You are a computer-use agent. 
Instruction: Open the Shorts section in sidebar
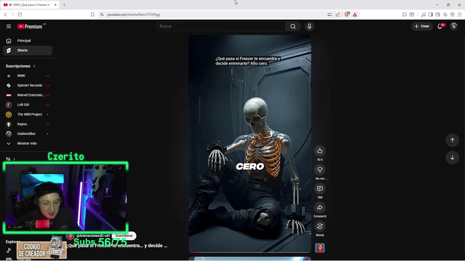28,50
